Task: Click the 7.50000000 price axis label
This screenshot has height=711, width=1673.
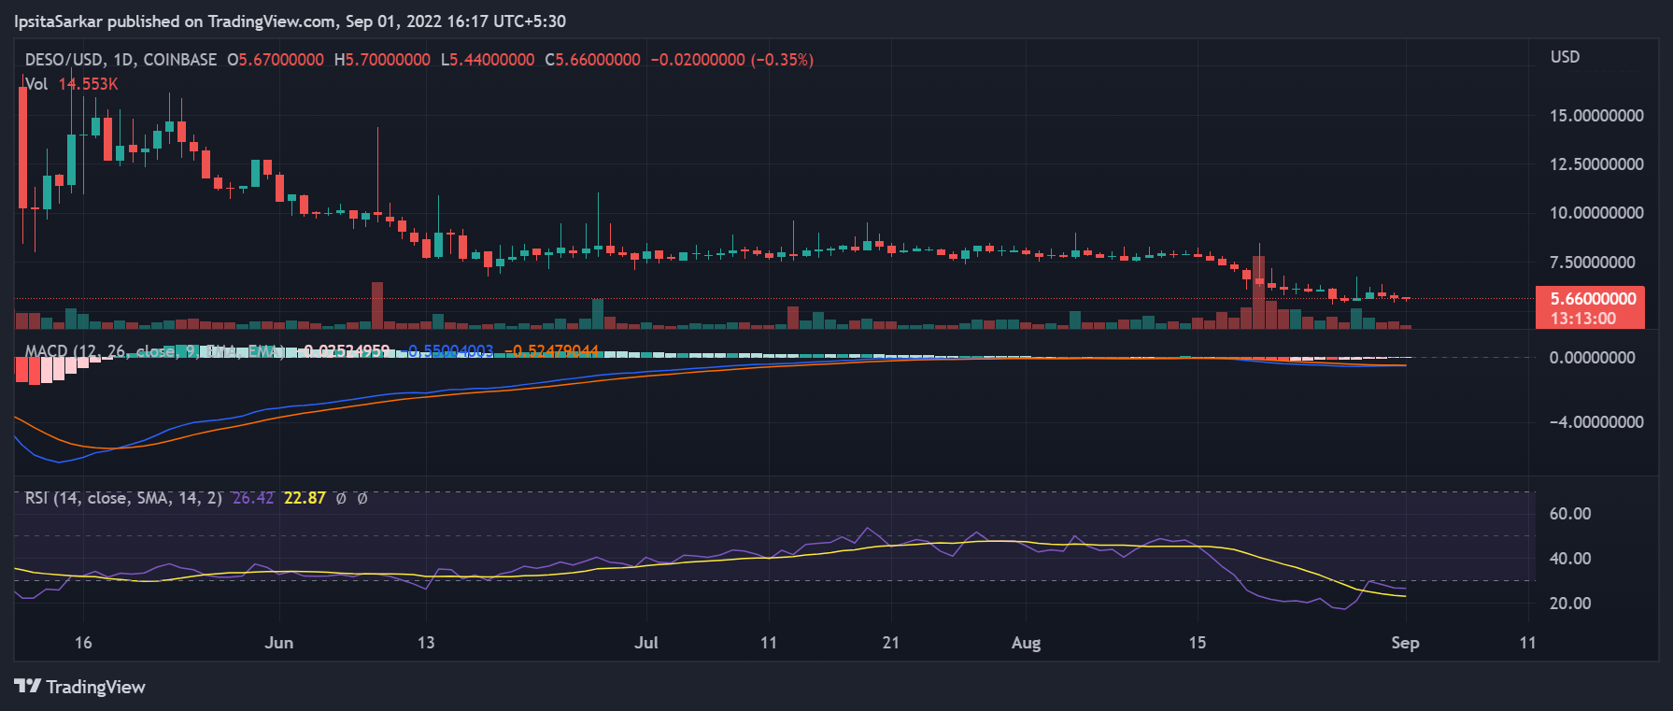Action: [x=1593, y=263]
